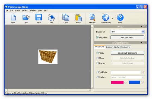Select the Solid Color radio button
Image resolution: width=152 pixels, height=99 pixels.
click(97, 72)
